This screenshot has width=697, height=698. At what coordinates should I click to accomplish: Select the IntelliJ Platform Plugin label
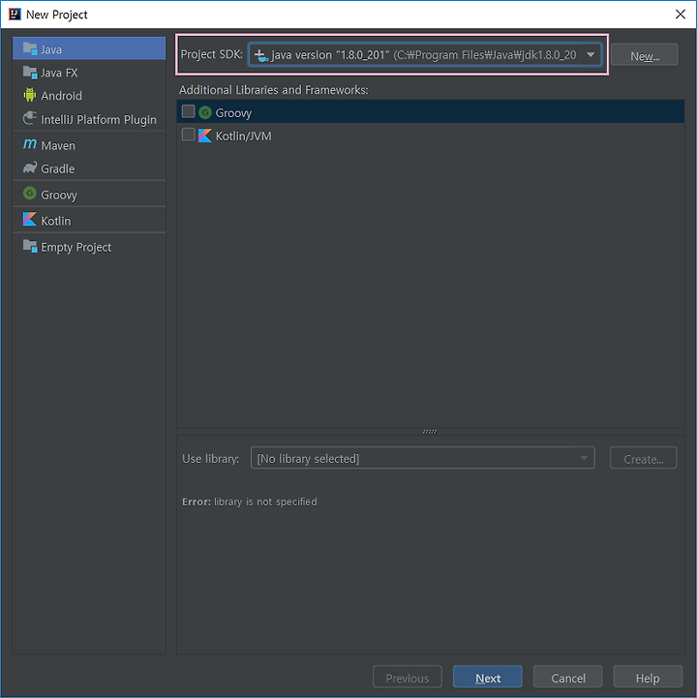tap(99, 120)
